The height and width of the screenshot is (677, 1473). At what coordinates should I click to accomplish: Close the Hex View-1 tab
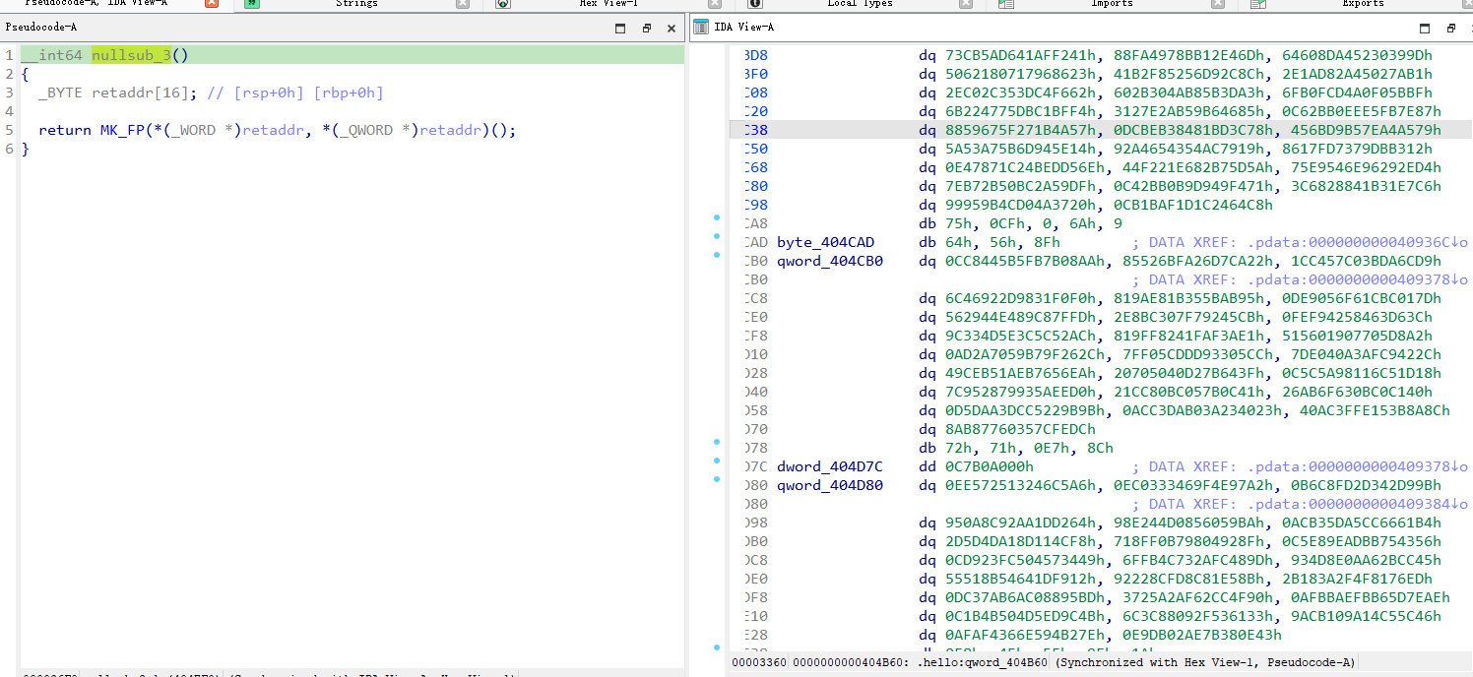tap(715, 4)
